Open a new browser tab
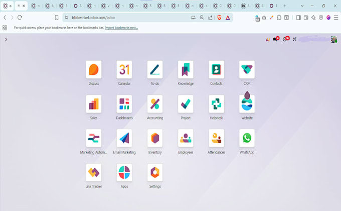 click(x=285, y=6)
